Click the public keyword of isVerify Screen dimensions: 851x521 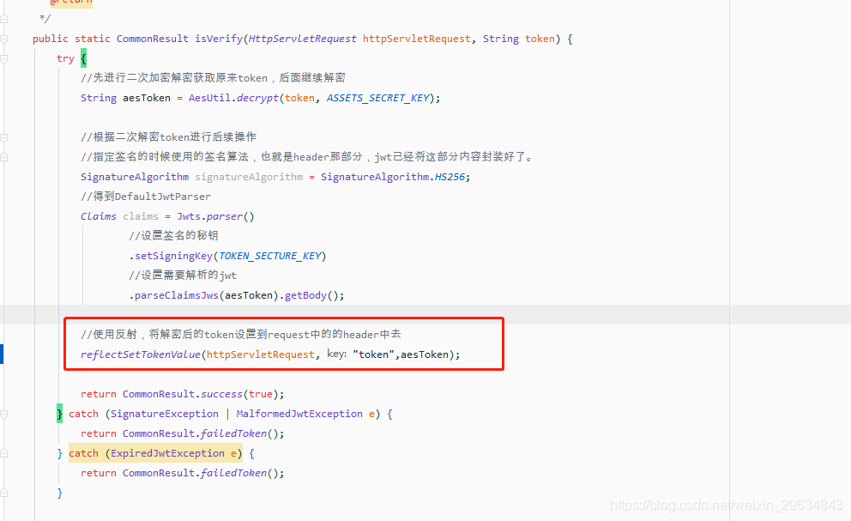point(51,39)
